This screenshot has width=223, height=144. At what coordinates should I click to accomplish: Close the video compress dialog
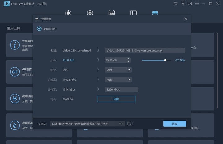(x=186, y=19)
